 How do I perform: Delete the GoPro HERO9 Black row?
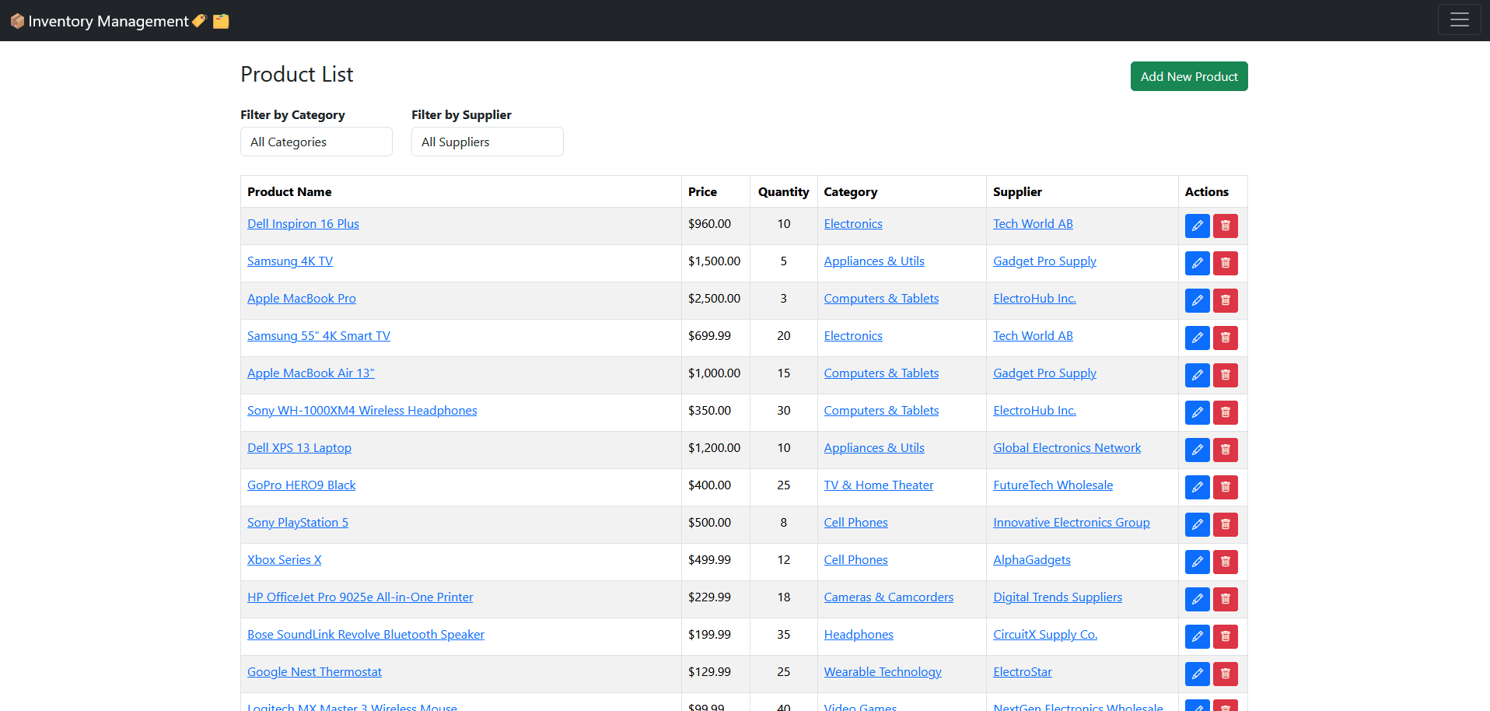(x=1225, y=487)
